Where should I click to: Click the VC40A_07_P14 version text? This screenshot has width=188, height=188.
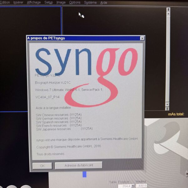[x=48, y=97]
